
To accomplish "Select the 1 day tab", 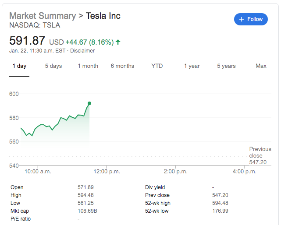I will 19,66.
